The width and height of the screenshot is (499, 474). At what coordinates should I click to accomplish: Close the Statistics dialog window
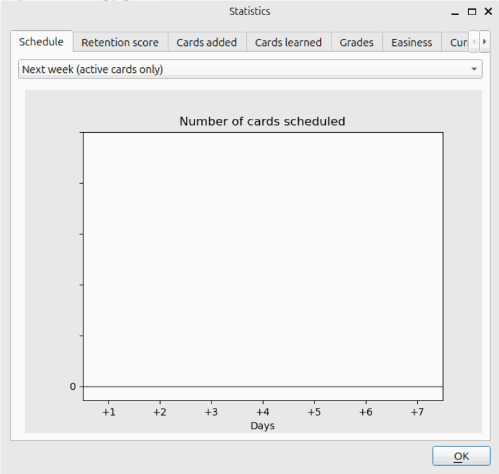click(x=488, y=11)
